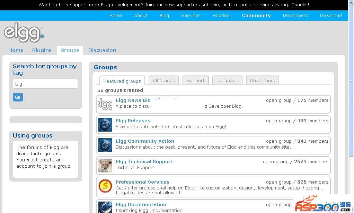Click the Go search button
The height and width of the screenshot is (213, 354).
pyautogui.click(x=18, y=97)
